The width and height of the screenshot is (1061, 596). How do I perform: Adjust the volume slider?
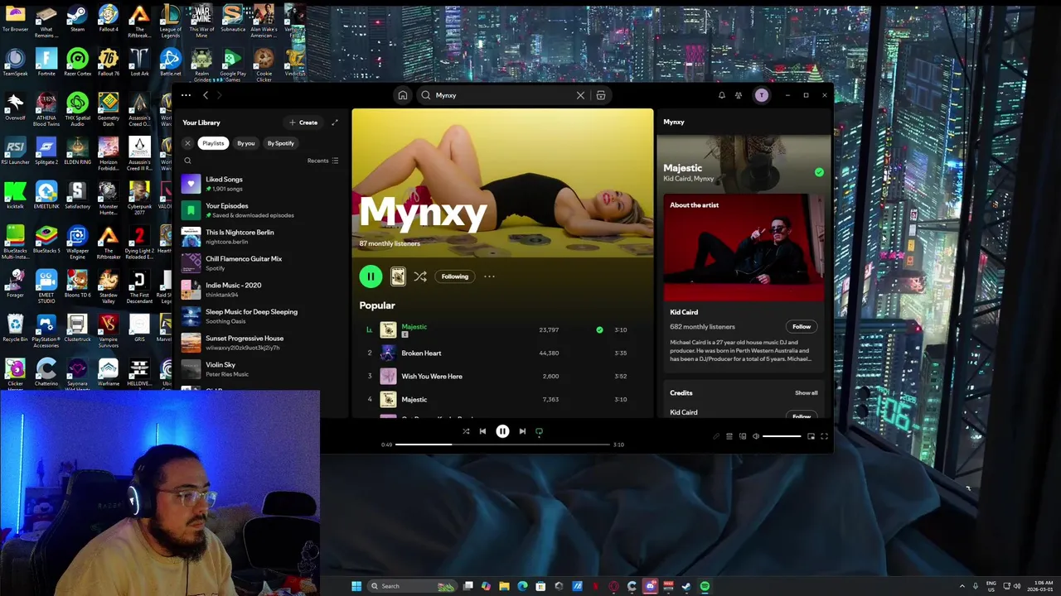click(782, 436)
